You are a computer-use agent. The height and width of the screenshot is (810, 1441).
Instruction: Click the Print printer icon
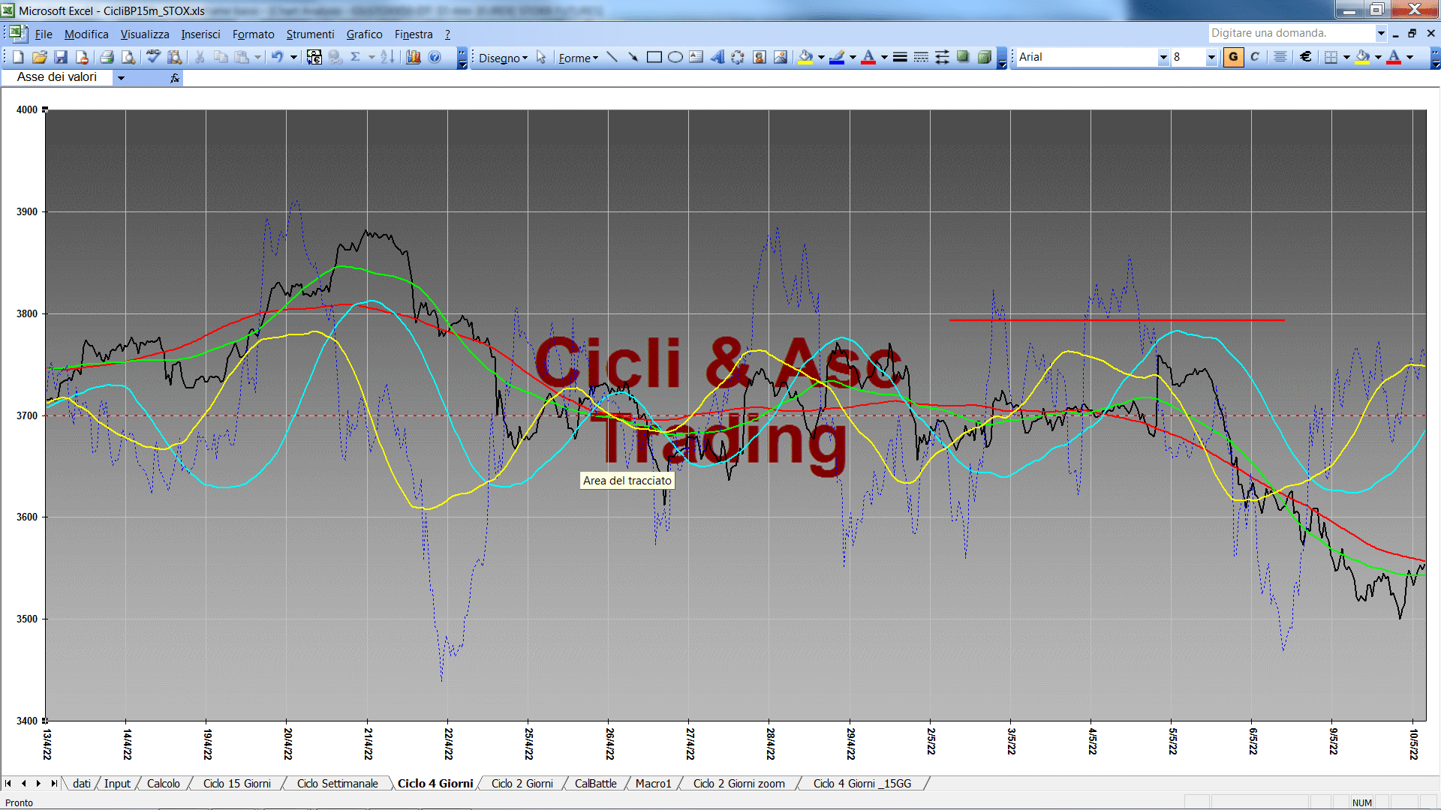[x=107, y=57]
